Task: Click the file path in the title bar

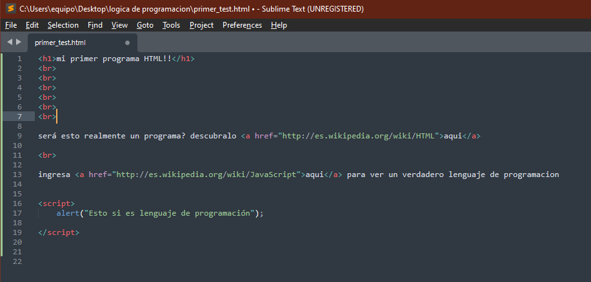Action: point(135,8)
